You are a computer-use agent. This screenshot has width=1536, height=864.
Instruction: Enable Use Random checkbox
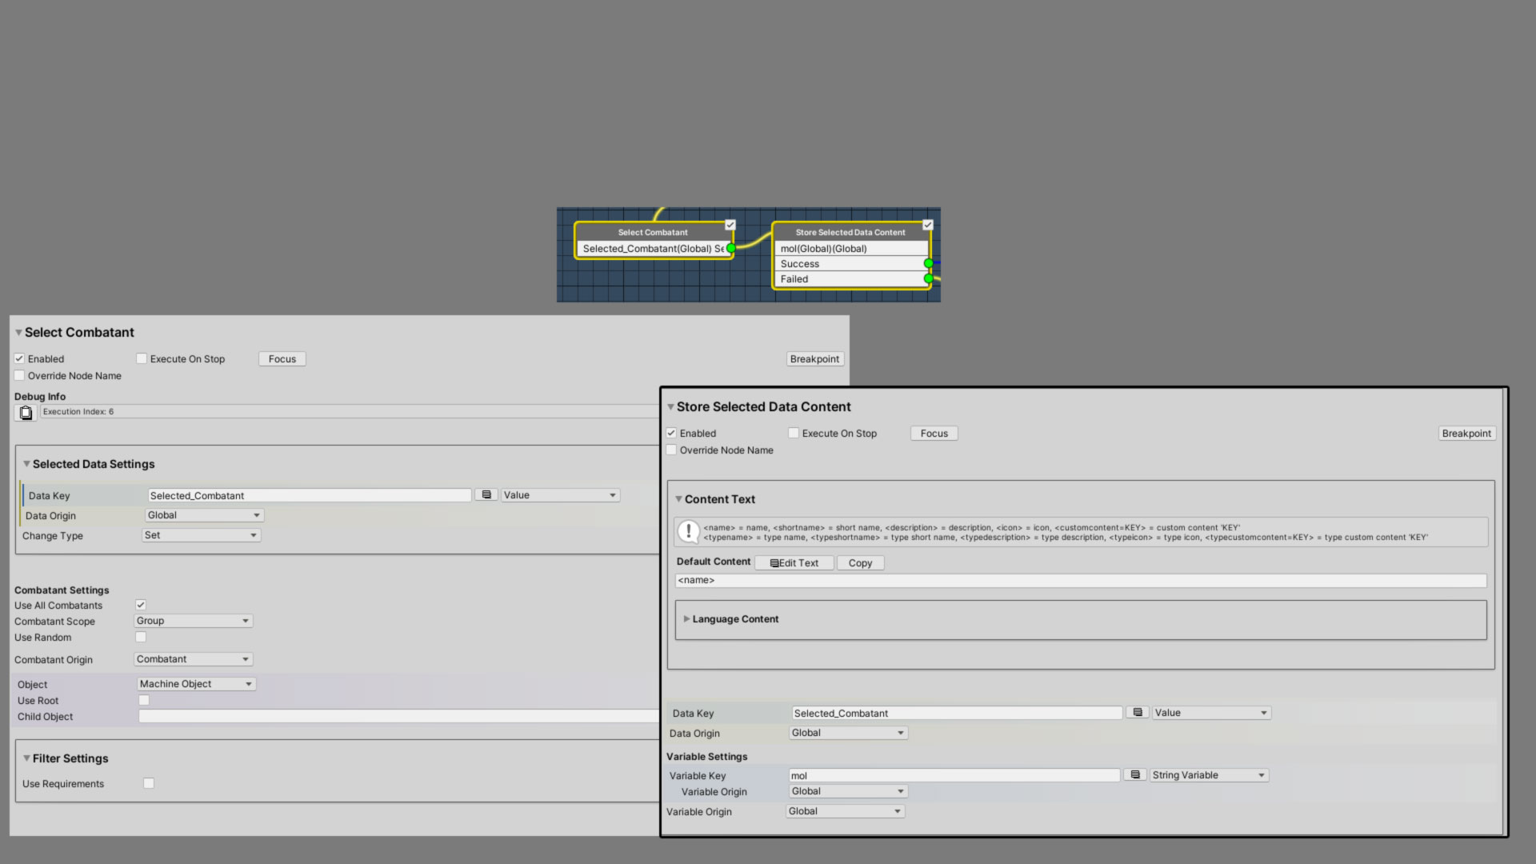point(141,638)
